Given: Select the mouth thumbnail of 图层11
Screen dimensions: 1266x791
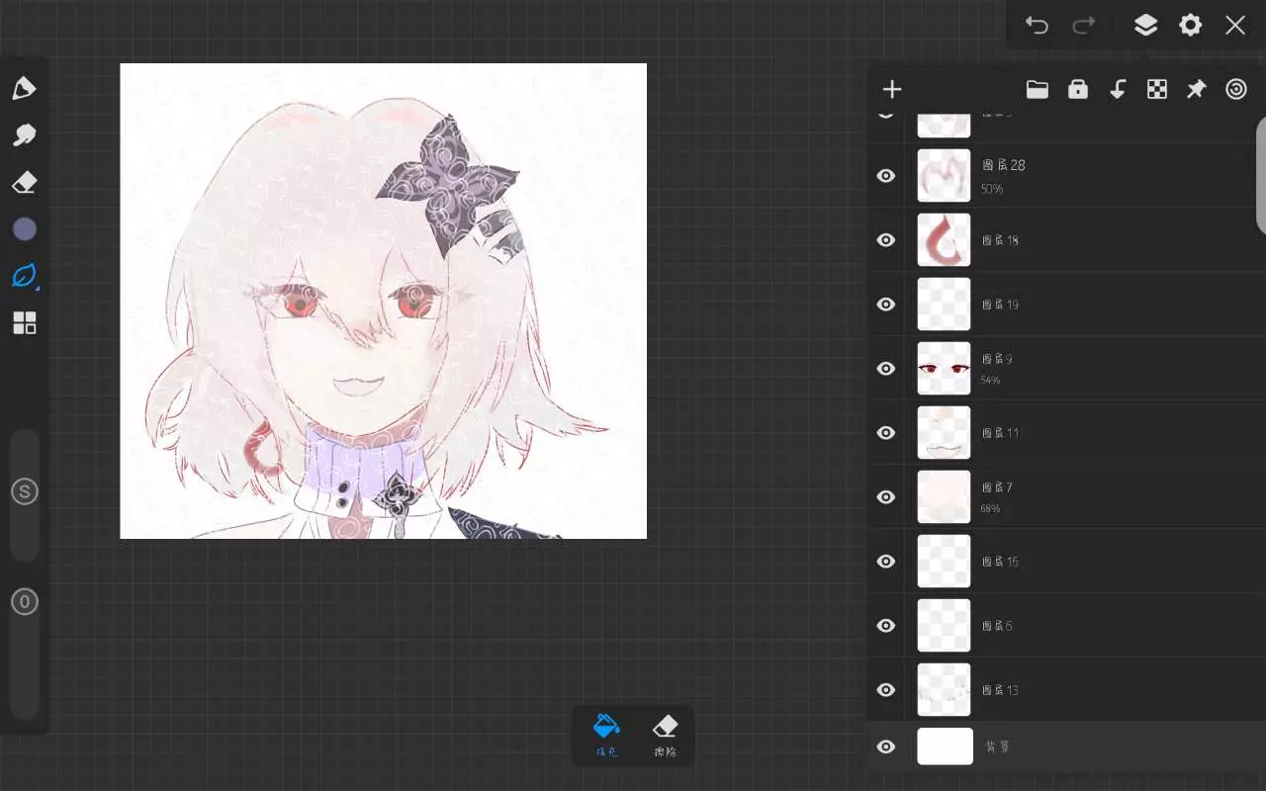Looking at the screenshot, I should tap(944, 433).
